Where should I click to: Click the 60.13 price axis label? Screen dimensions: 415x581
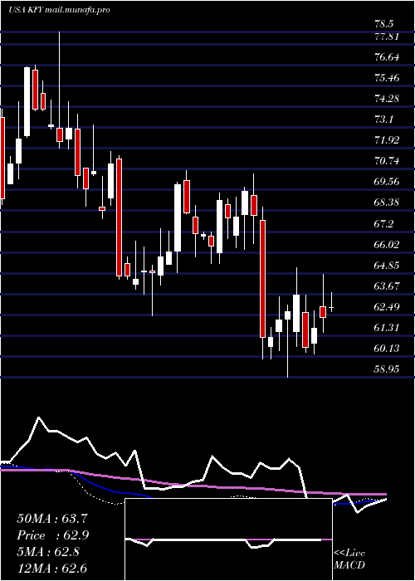click(x=388, y=349)
